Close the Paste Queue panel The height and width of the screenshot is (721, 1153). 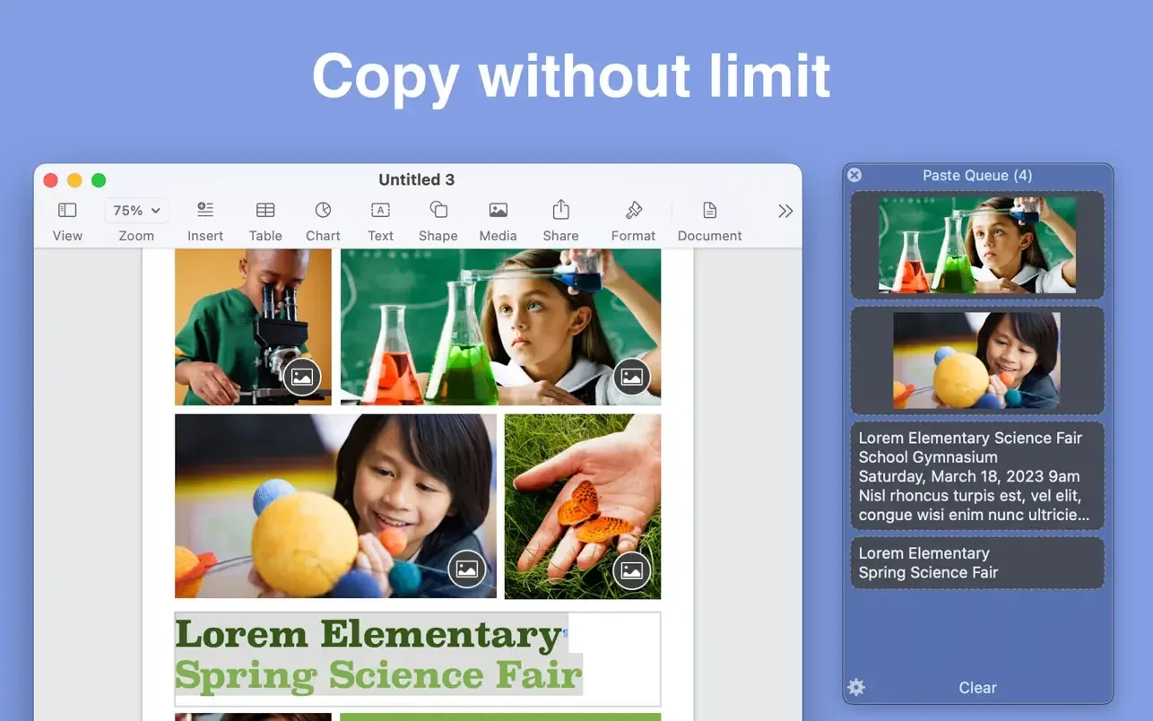(854, 175)
